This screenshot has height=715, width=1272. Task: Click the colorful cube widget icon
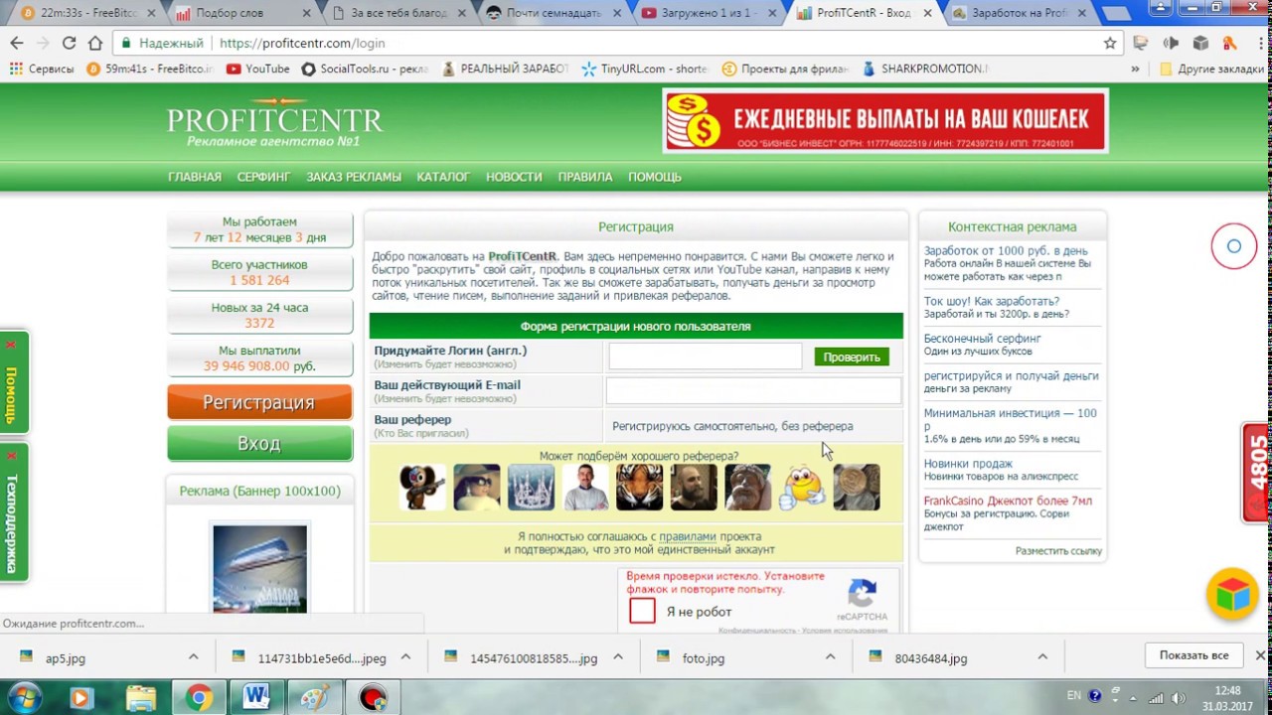[x=1232, y=594]
